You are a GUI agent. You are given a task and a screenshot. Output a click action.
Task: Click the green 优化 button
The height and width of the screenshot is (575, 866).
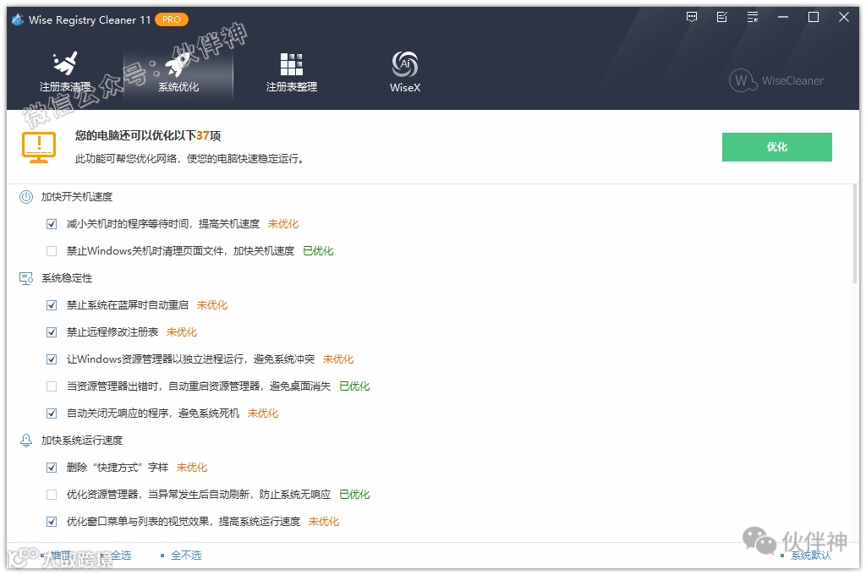(x=776, y=147)
